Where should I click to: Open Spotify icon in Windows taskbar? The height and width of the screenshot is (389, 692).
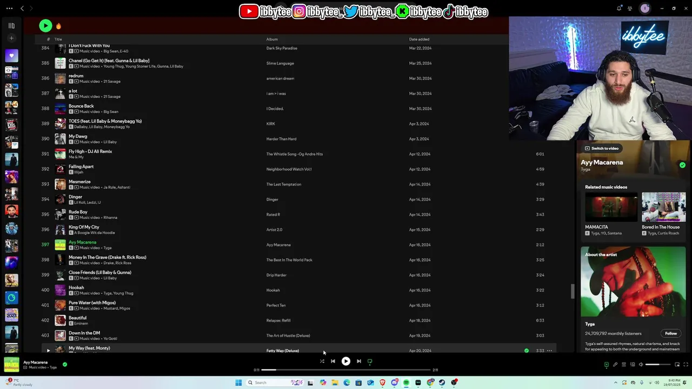406,383
